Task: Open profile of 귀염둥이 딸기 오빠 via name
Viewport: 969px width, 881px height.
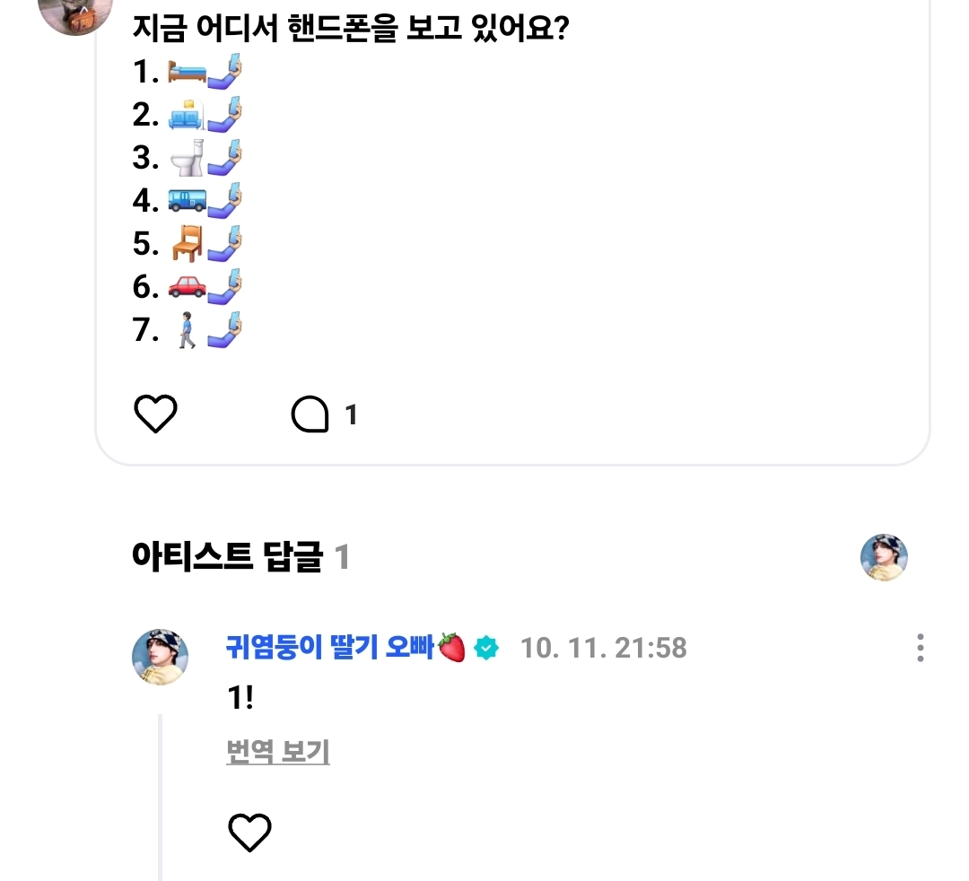Action: [x=329, y=648]
